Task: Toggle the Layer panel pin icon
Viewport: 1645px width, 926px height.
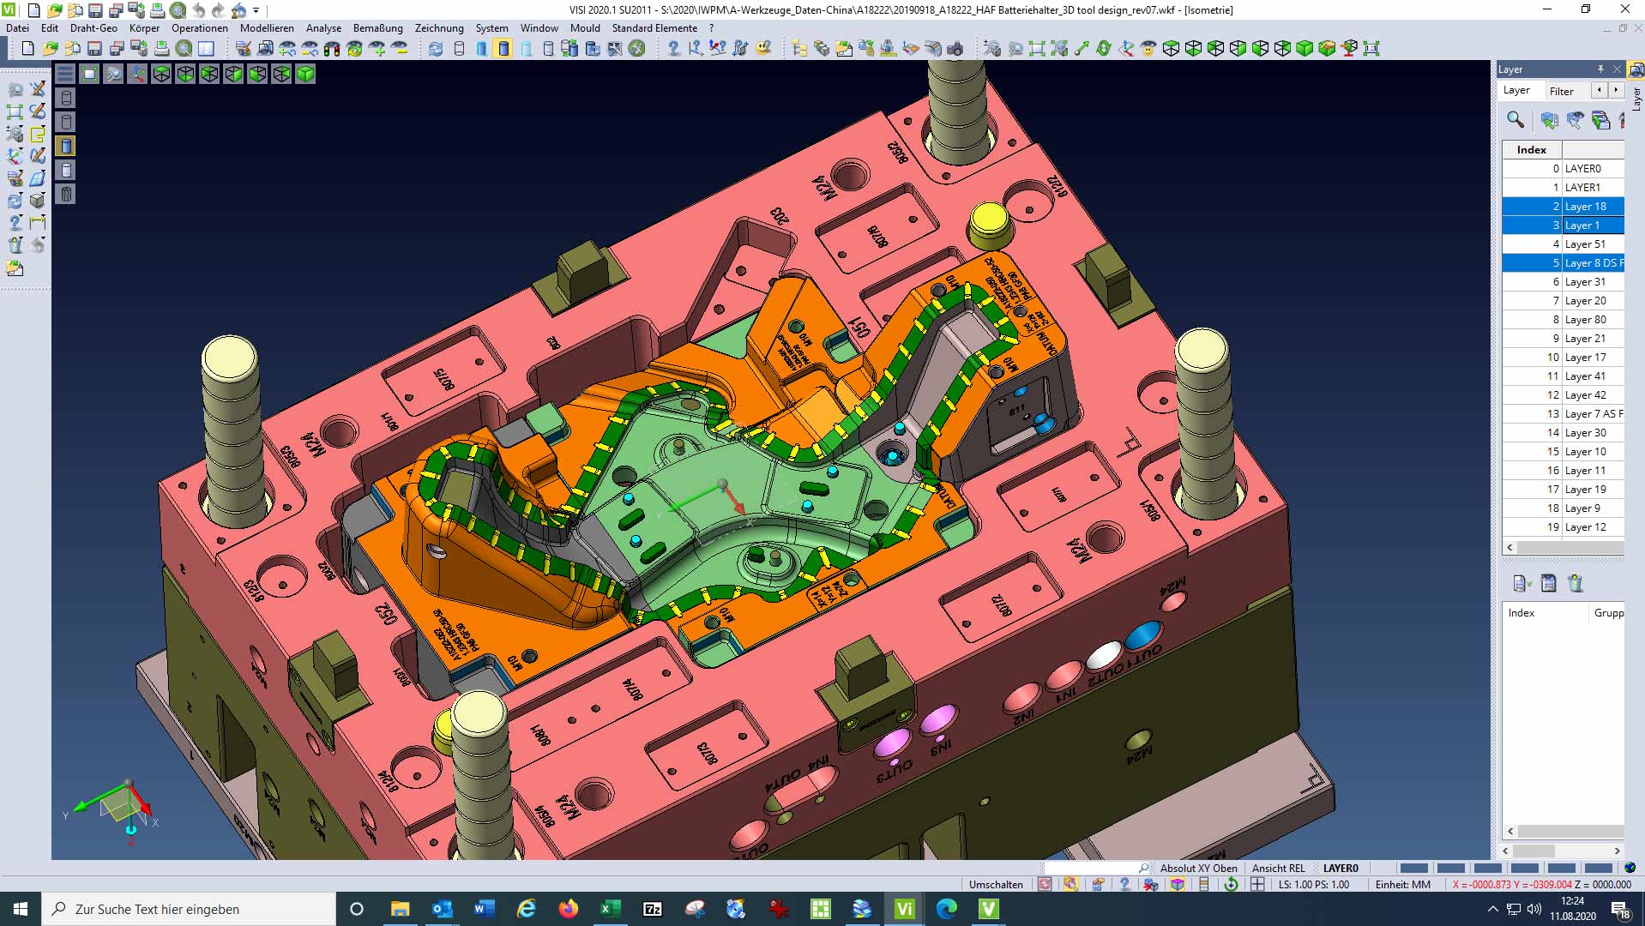Action: 1600,69
